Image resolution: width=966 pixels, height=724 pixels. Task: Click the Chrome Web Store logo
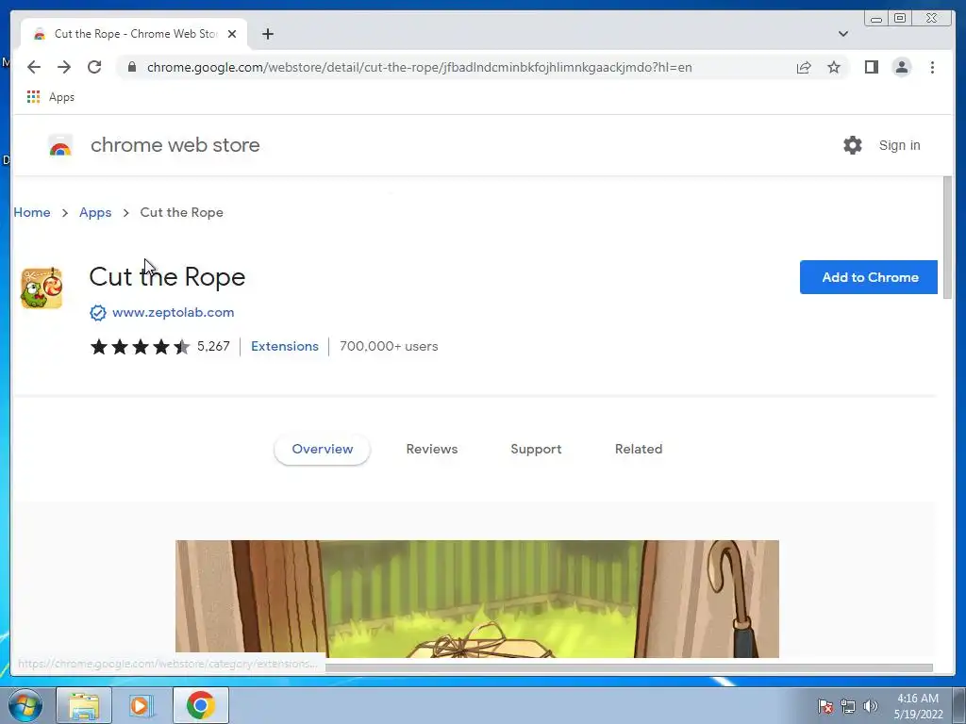point(60,145)
